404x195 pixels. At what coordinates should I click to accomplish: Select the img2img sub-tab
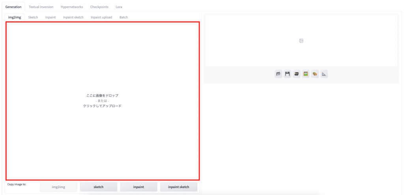(15, 17)
